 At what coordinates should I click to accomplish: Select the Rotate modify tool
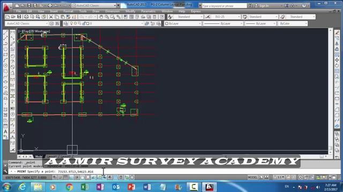point(337,66)
